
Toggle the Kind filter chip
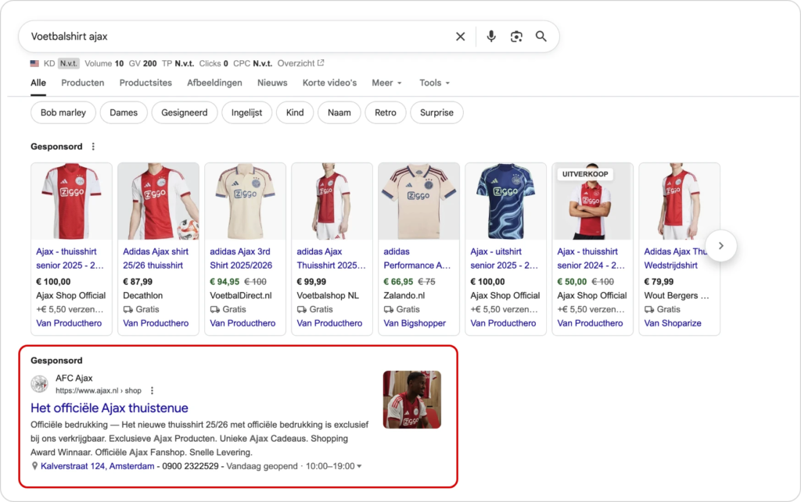295,112
